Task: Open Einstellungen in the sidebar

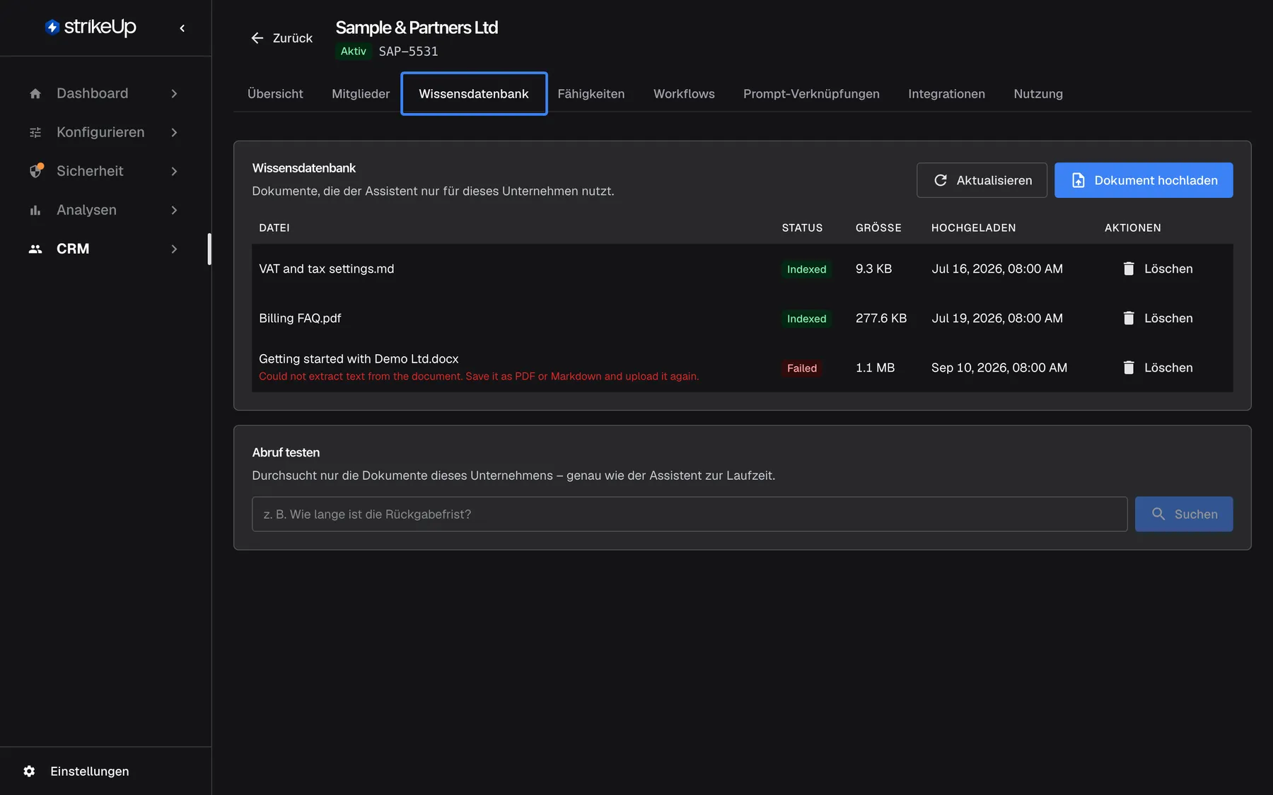Action: point(90,771)
